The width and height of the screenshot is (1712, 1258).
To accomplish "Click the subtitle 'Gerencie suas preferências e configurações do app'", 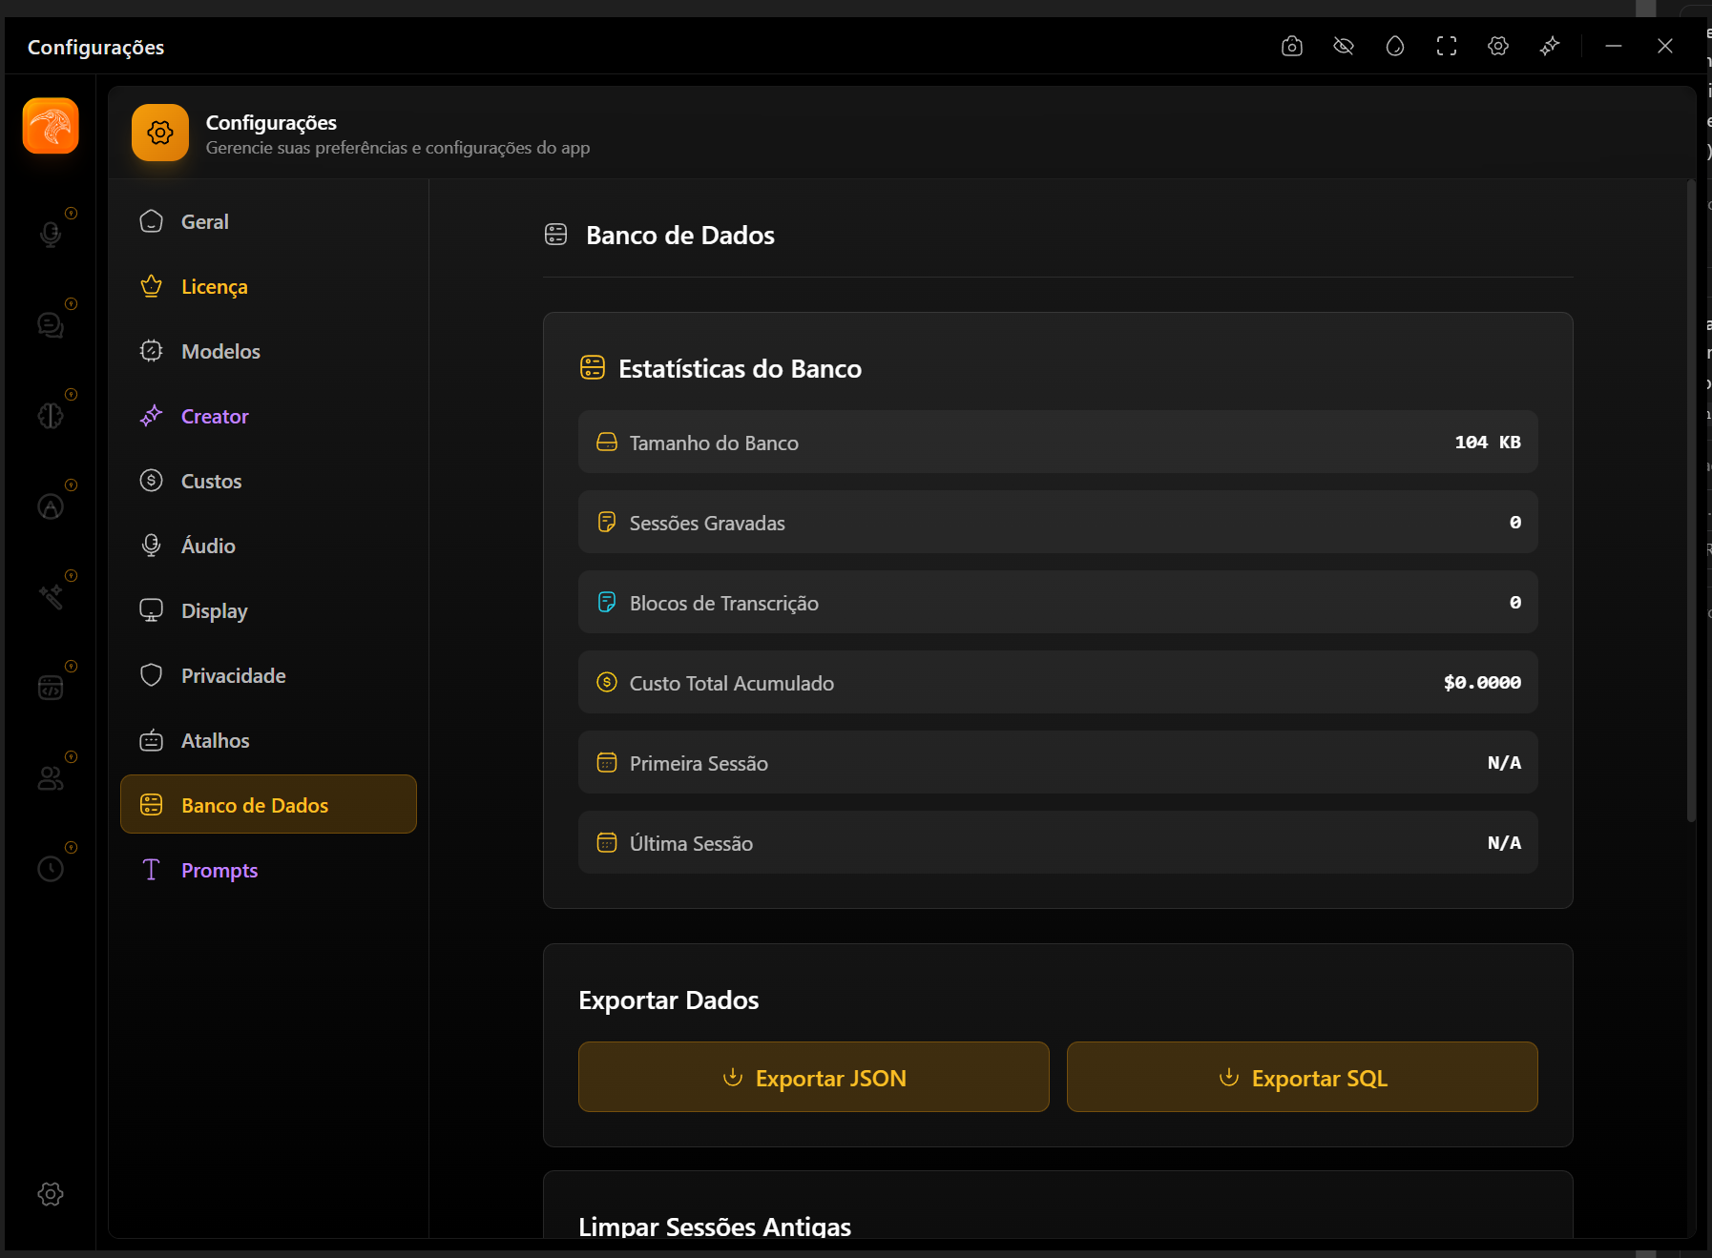I will pyautogui.click(x=398, y=148).
